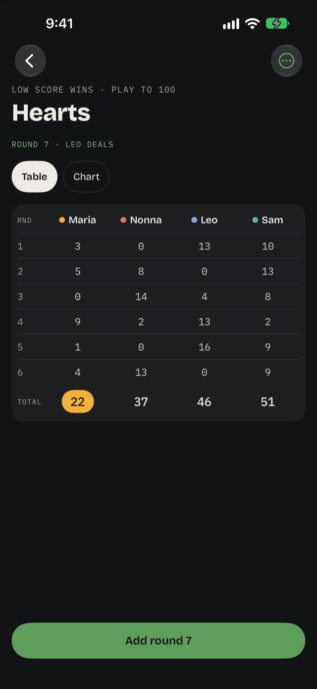Screen dimensions: 317x689
Task: Switch to the Chart view
Action: [86, 176]
